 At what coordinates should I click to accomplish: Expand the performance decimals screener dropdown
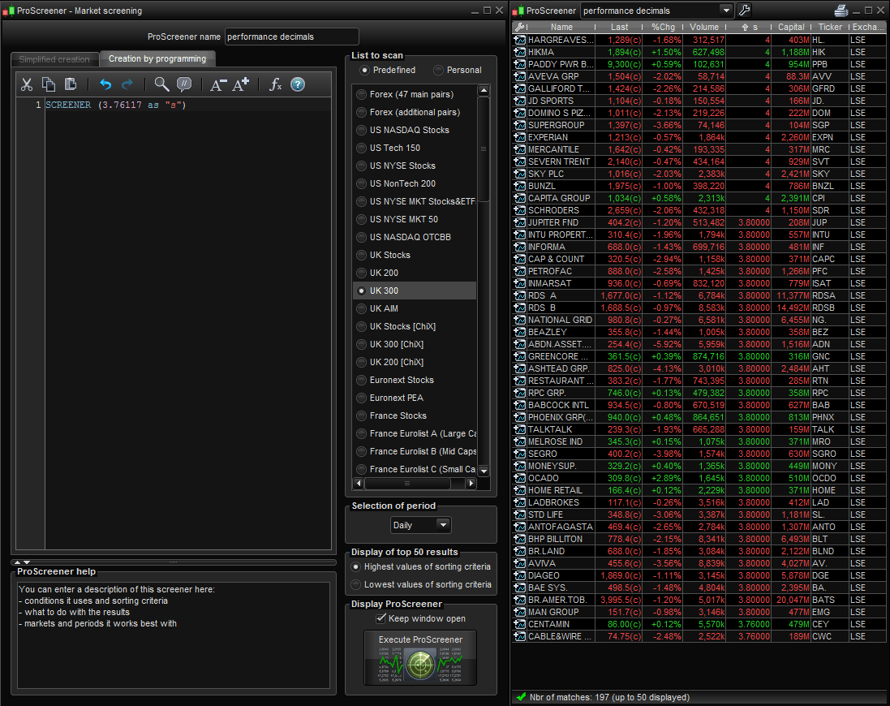click(x=725, y=11)
